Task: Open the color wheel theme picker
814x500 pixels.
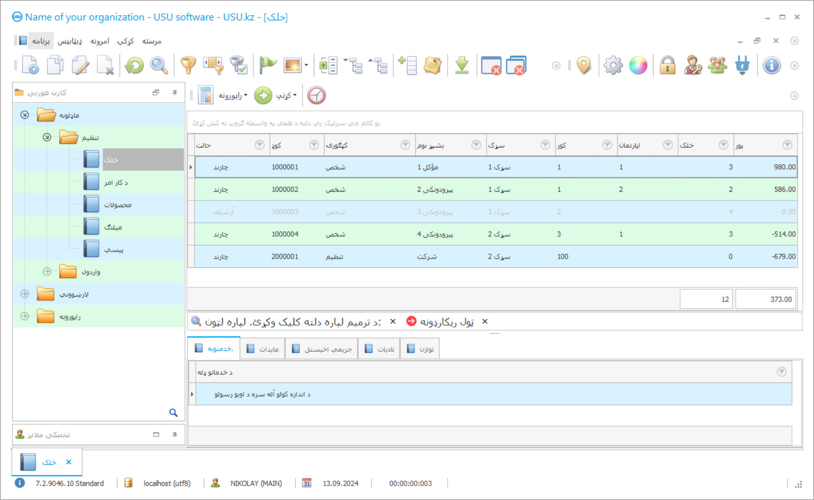Action: coord(638,65)
